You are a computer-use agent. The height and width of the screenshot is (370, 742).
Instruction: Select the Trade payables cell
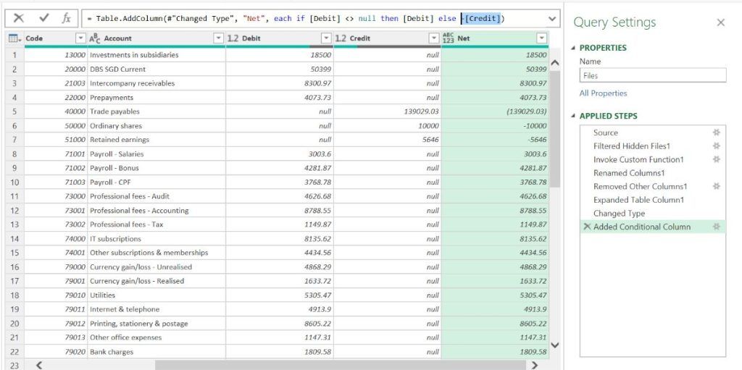click(157, 112)
